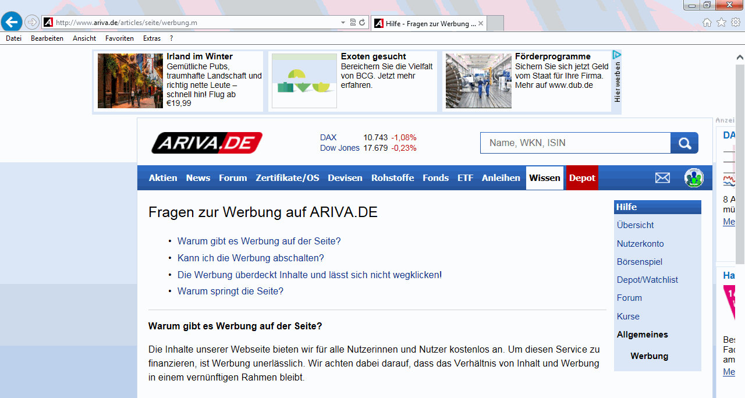Open 'Warum gibt es Werbung auf der Seite?' link
This screenshot has width=745, height=398.
(259, 241)
